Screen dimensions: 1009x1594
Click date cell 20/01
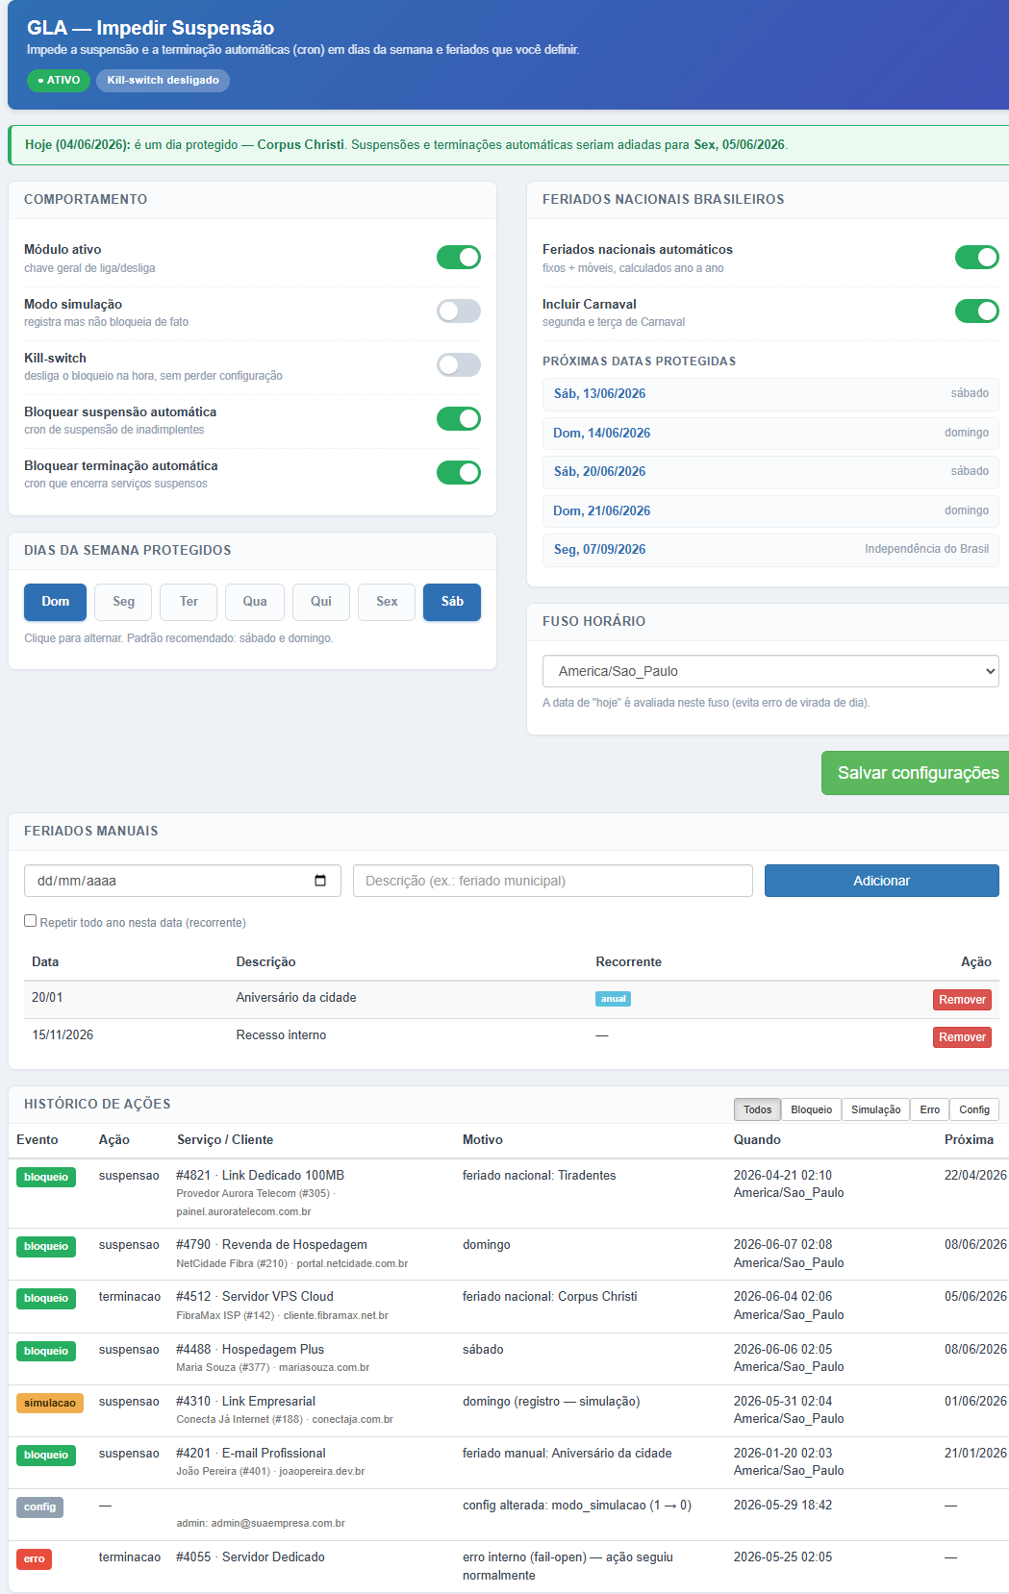47,997
